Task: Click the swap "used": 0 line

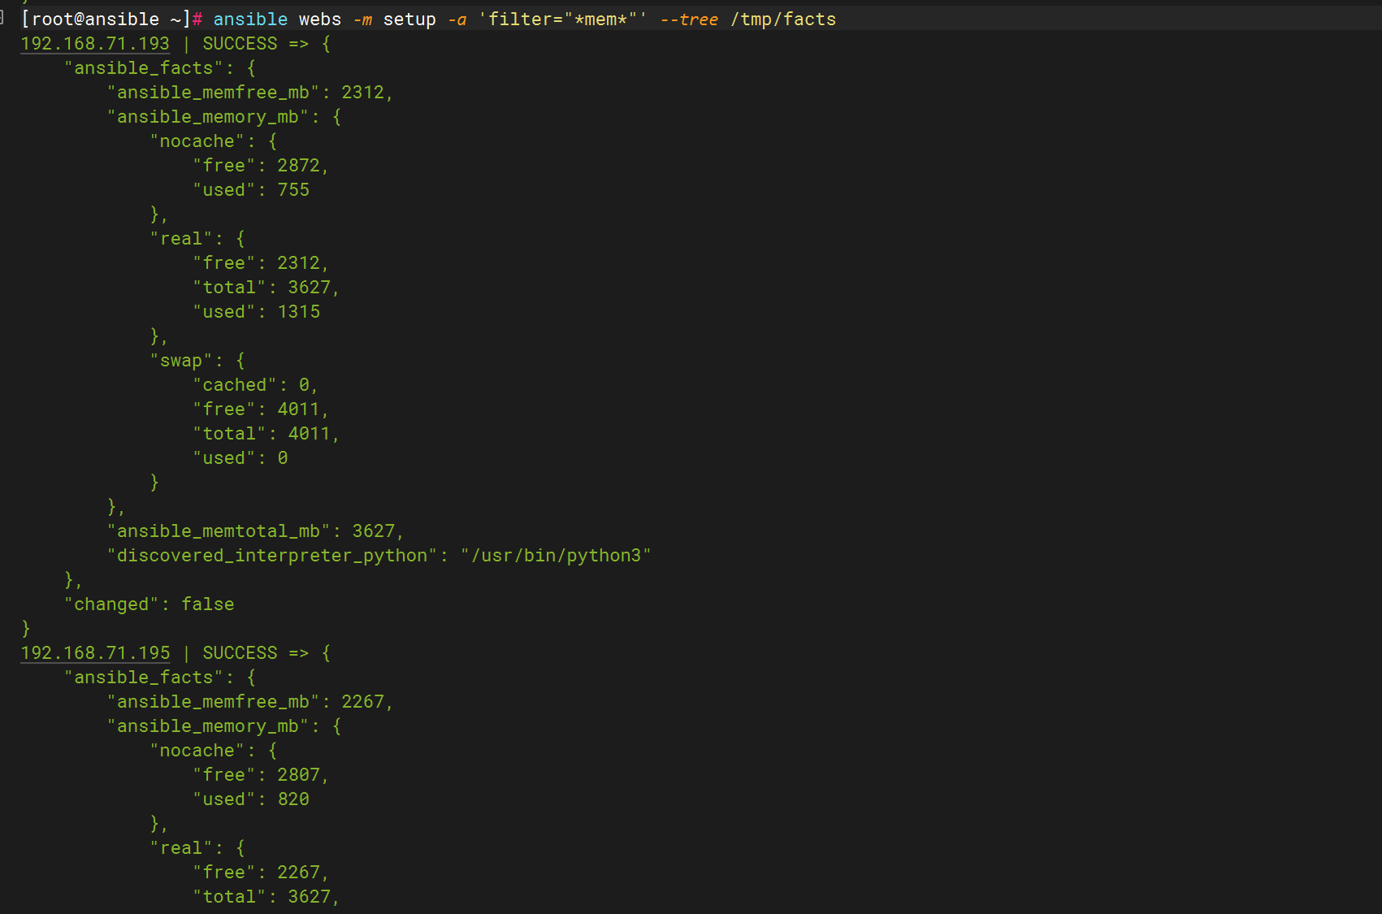Action: tap(240, 458)
